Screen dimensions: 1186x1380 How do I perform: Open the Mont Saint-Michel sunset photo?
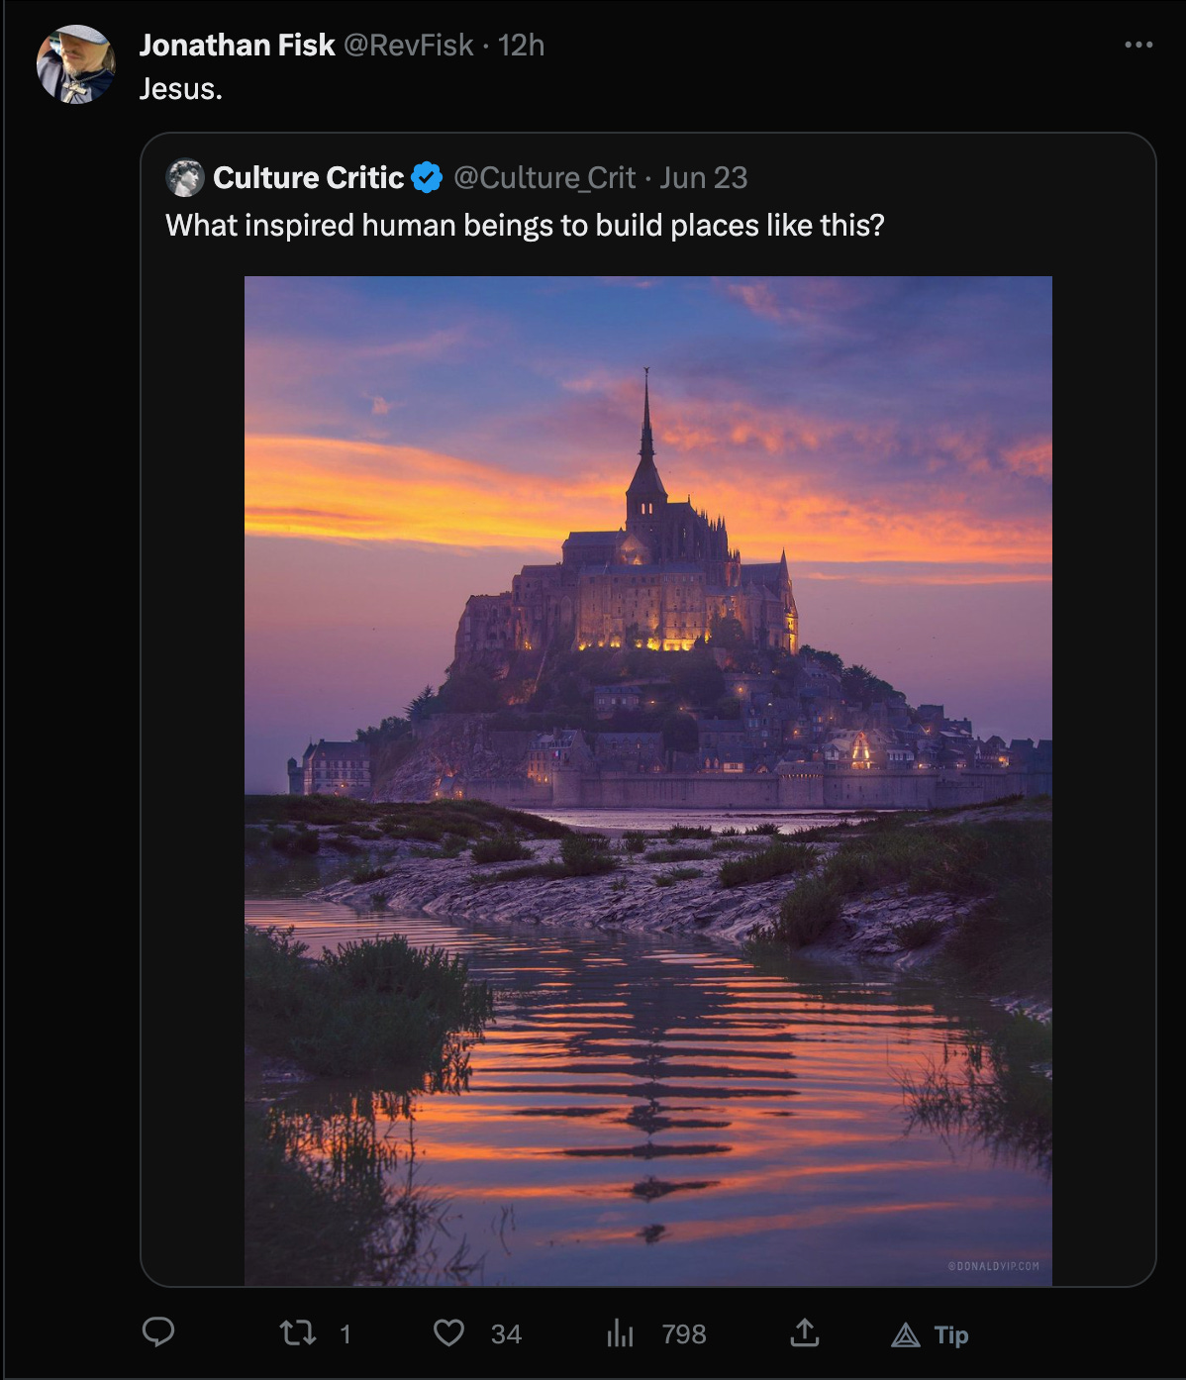coord(648,781)
